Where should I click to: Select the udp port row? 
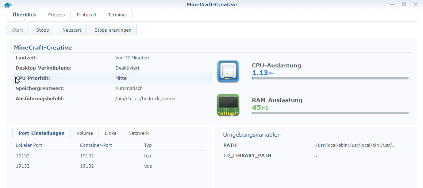click(109, 166)
